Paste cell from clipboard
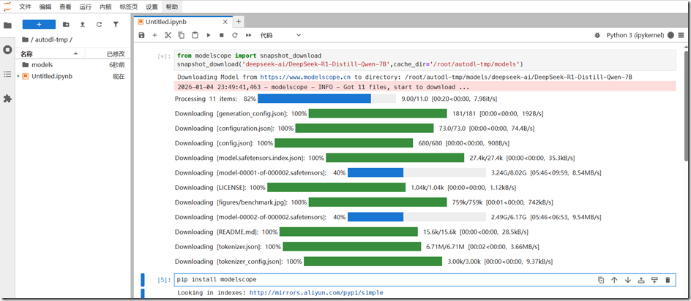This screenshot has width=691, height=301. pos(195,35)
